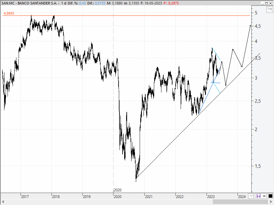Screen dimensions: 274x205
Task: Close the SAN.MC chart window
Action: click(270, 3)
